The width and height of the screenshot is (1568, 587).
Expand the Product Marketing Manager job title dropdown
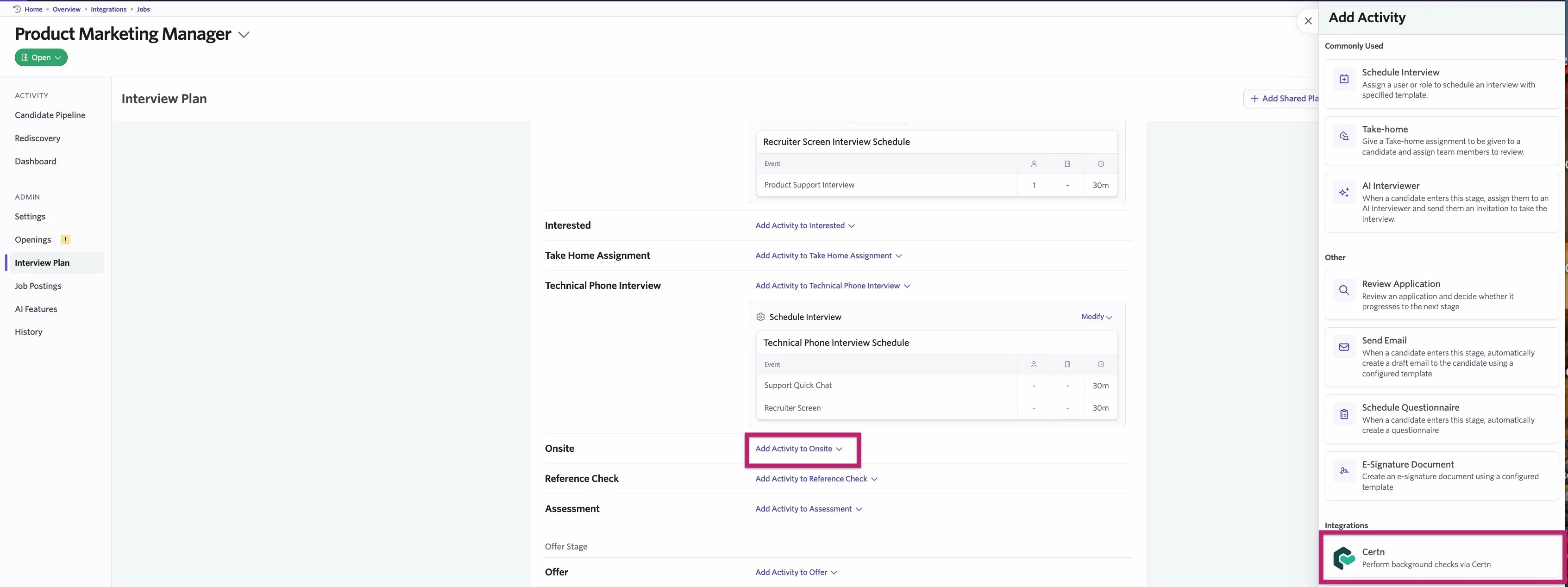(x=244, y=35)
